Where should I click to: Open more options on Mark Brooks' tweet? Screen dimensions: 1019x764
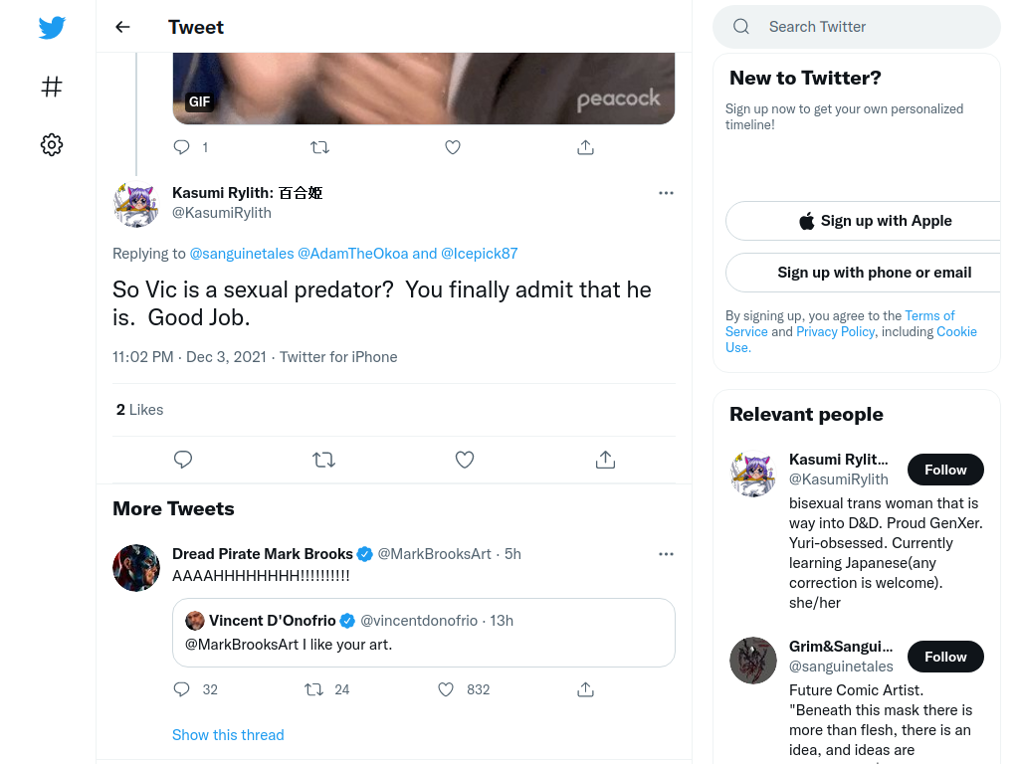[x=666, y=554]
